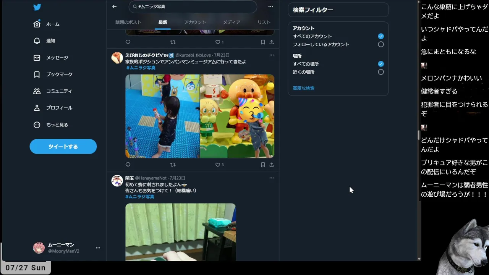Select 近くの場所 radio option

pos(381,72)
